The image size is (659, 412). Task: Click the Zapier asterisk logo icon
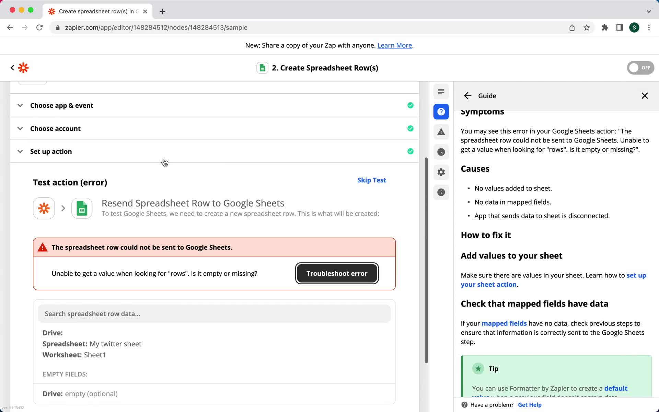23,67
